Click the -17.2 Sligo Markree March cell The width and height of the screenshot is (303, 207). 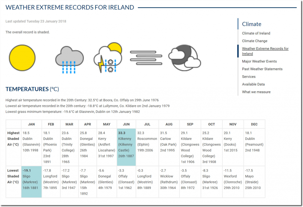pyautogui.click(x=69, y=182)
